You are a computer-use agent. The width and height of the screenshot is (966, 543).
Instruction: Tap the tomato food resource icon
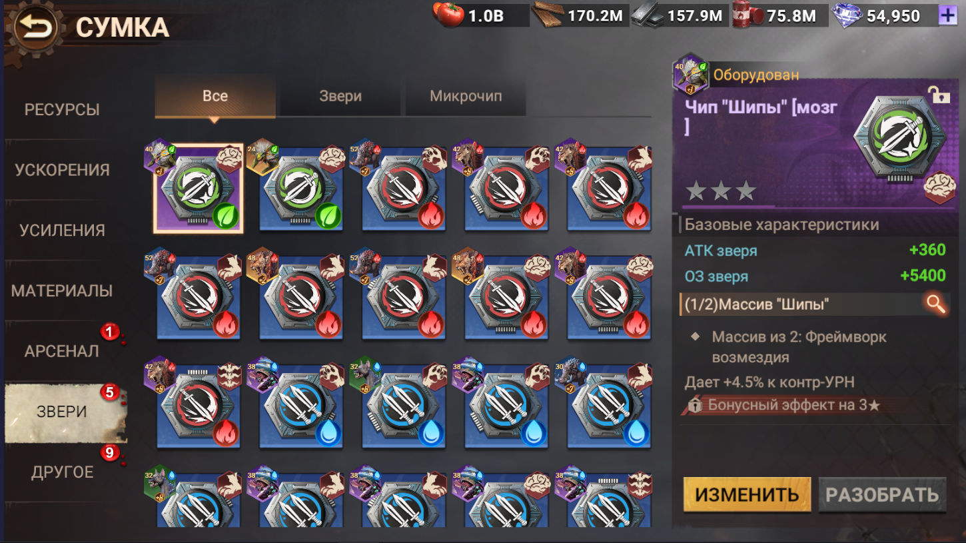pos(448,15)
